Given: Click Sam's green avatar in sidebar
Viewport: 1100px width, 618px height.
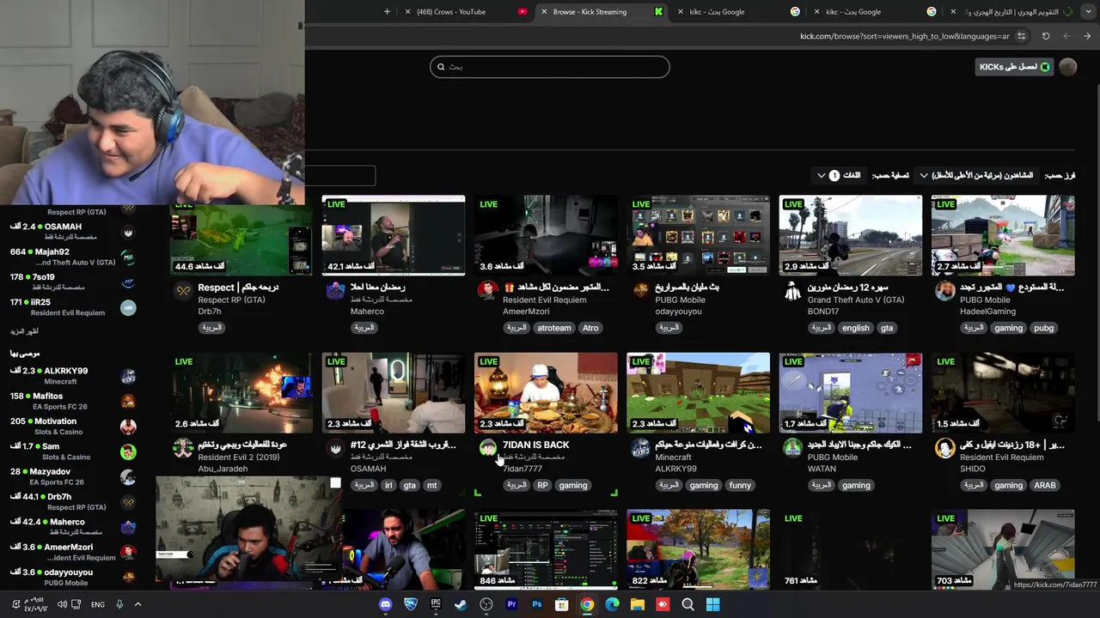Looking at the screenshot, I should coord(128,451).
